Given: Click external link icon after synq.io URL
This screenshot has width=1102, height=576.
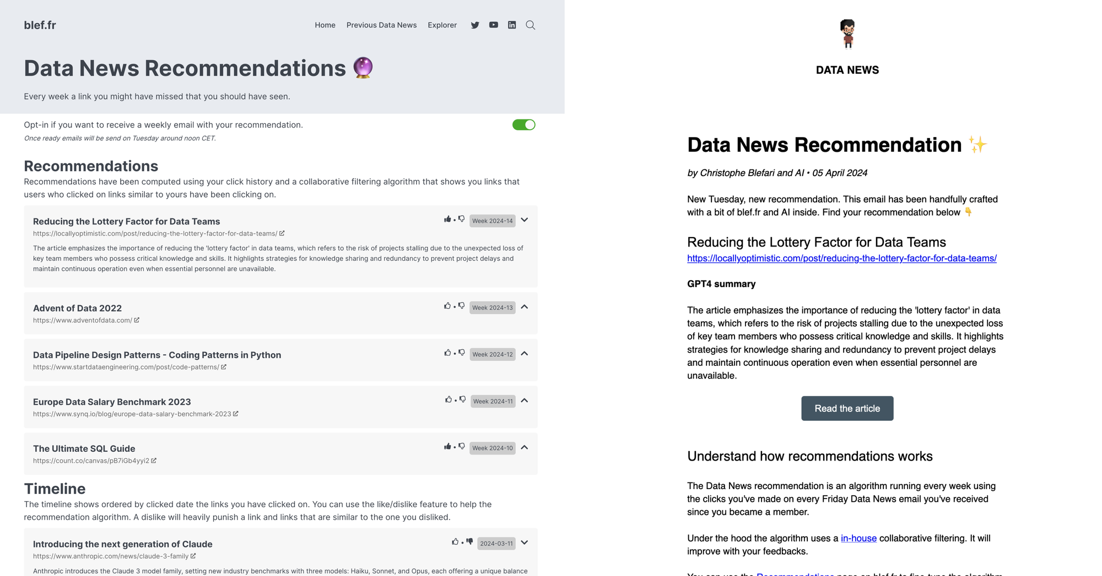Looking at the screenshot, I should click(x=236, y=414).
